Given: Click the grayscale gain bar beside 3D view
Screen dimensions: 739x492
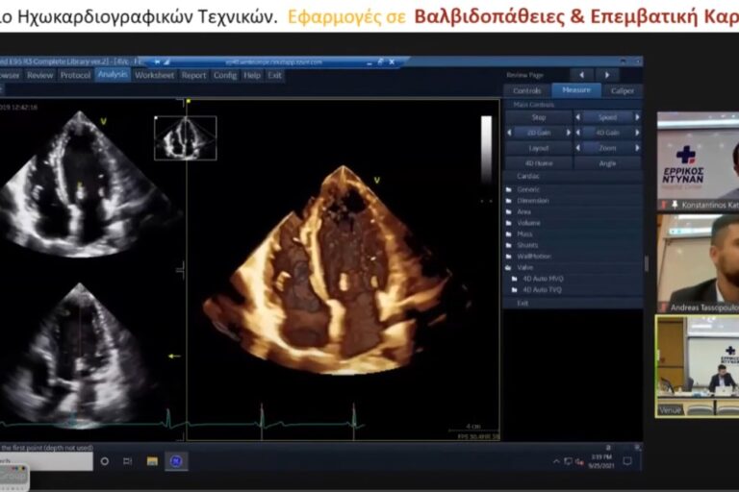Looking at the screenshot, I should coord(486,148).
